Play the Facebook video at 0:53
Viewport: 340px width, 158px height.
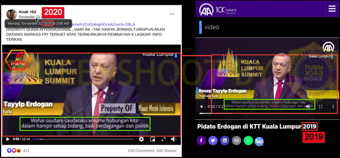tap(8, 139)
